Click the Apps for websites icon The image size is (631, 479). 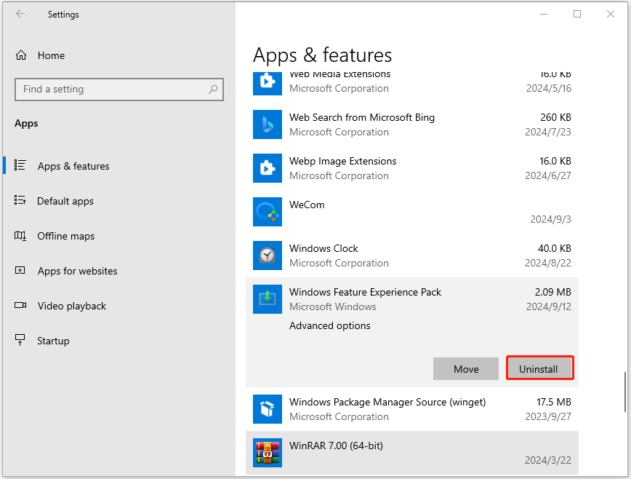point(20,270)
